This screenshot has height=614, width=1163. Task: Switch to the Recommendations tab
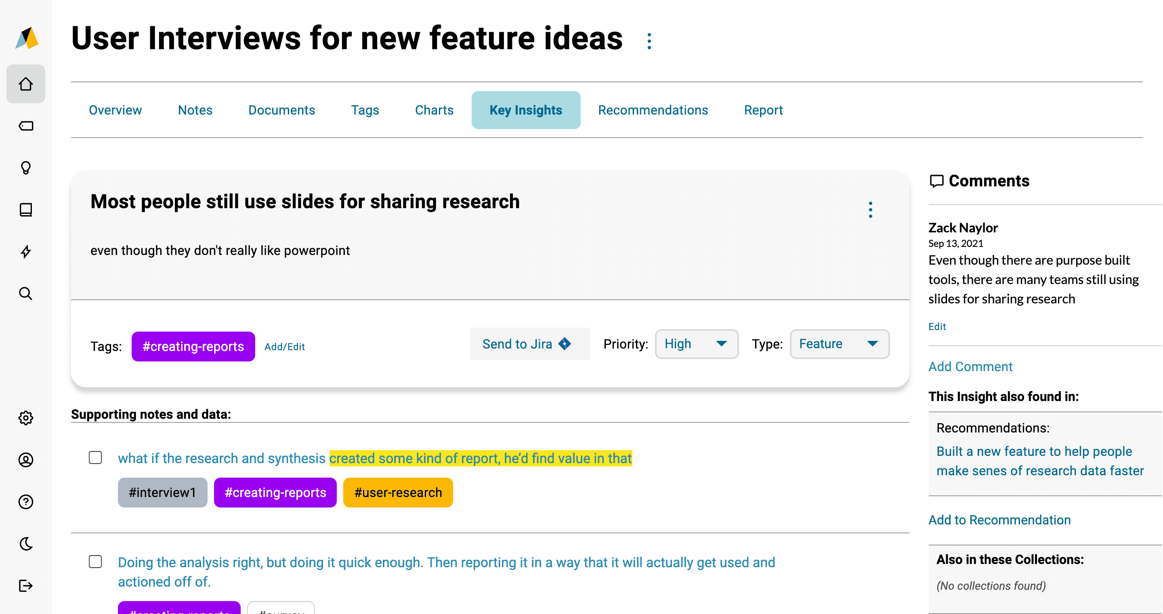(653, 110)
